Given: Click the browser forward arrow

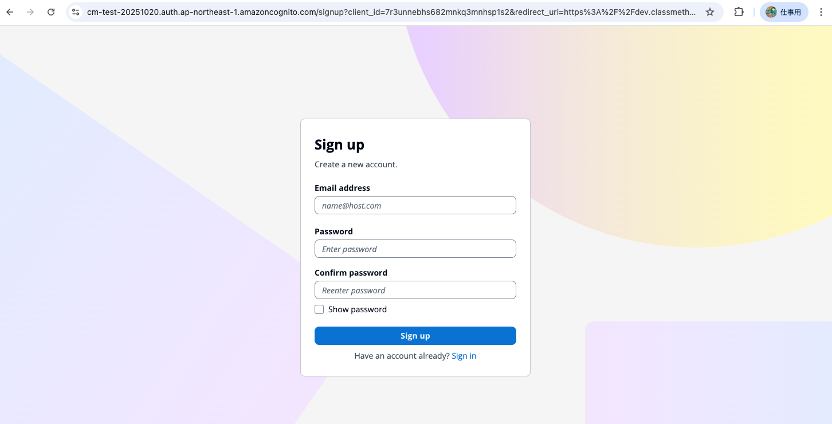Looking at the screenshot, I should point(30,12).
